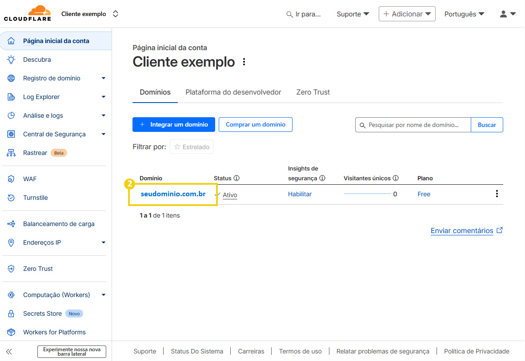Toggle the Estrelado filter
Image resolution: width=525 pixels, height=361 pixels.
click(191, 147)
